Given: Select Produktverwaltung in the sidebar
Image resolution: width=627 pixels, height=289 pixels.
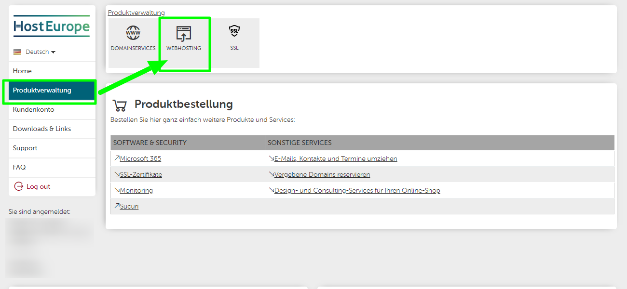Looking at the screenshot, I should pyautogui.click(x=42, y=90).
